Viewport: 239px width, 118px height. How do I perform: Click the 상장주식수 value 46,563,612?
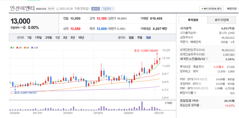(228, 37)
